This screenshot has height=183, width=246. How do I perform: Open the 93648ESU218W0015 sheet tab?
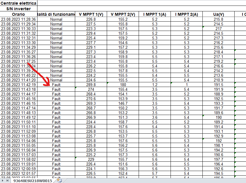pyautogui.click(x=32, y=181)
